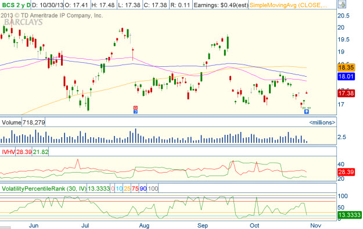Click the Jul label on the time axis
Image resolution: width=363 pixels, height=229 pixels.
point(85,226)
